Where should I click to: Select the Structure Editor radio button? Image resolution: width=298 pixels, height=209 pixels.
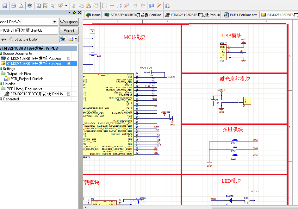(x=11, y=39)
